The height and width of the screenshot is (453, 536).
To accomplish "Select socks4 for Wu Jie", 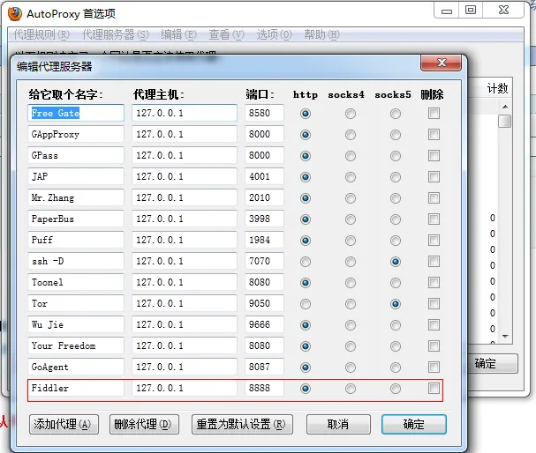I will [x=351, y=325].
